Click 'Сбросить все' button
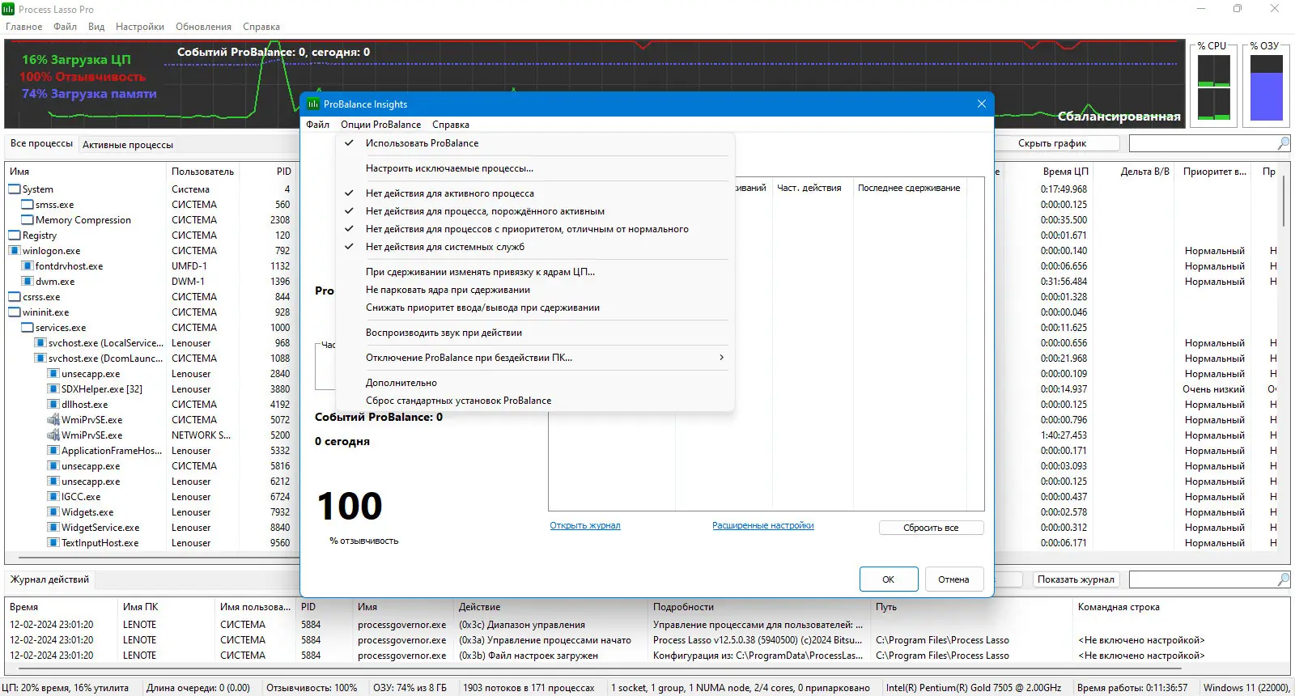Screen dimensions: 1295x696 931,528
